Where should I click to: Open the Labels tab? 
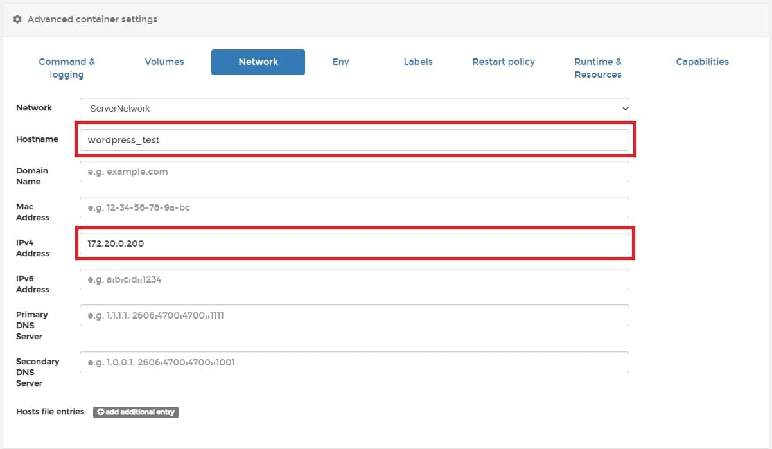[418, 62]
